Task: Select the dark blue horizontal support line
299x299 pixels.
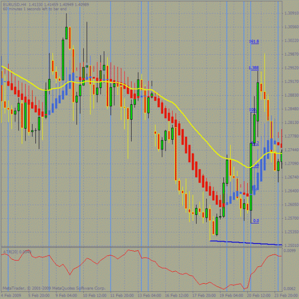Action: [x=246, y=243]
